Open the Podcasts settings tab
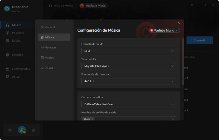The image size is (219, 140). (54, 47)
